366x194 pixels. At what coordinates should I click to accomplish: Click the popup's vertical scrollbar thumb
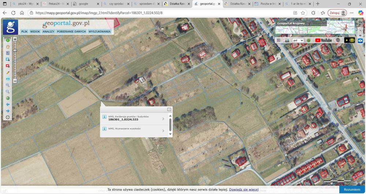coord(170,125)
